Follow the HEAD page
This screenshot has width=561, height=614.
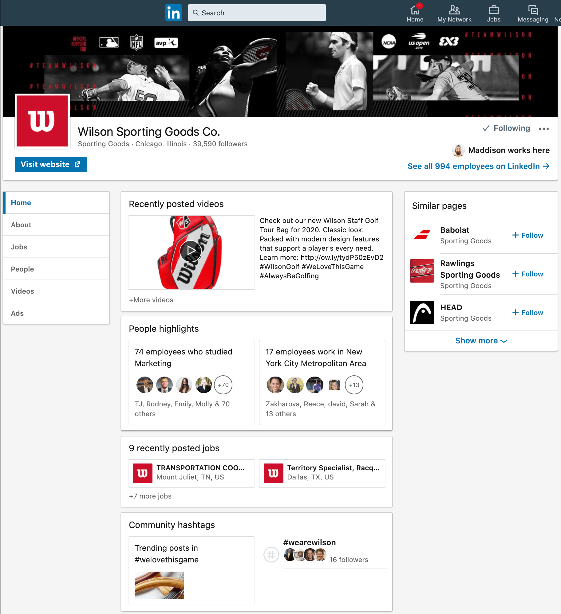[527, 312]
